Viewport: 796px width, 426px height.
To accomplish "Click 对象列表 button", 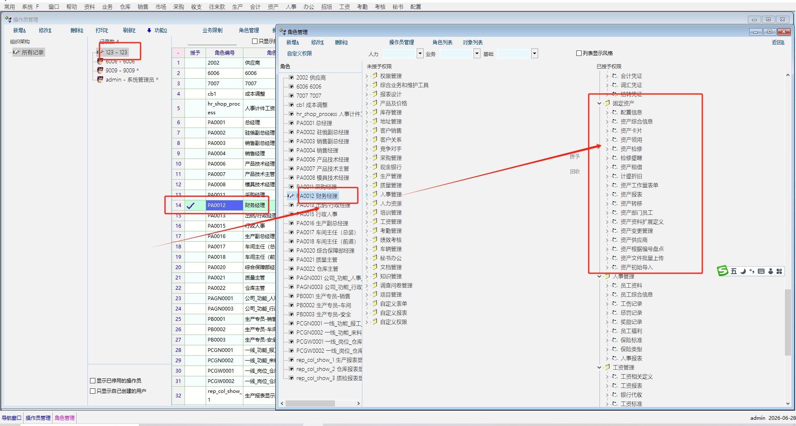I will click(x=473, y=42).
